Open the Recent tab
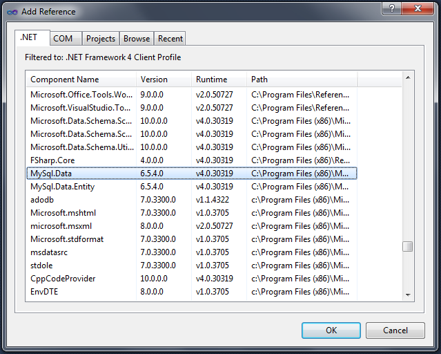441x354 pixels. click(170, 39)
